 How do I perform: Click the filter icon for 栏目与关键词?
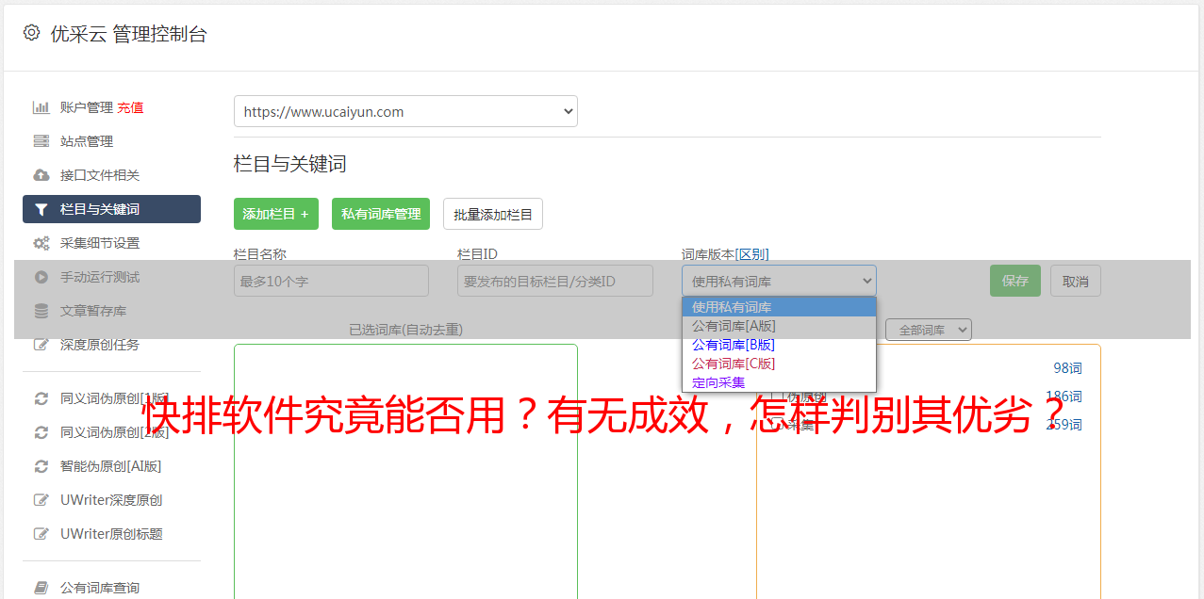41,209
